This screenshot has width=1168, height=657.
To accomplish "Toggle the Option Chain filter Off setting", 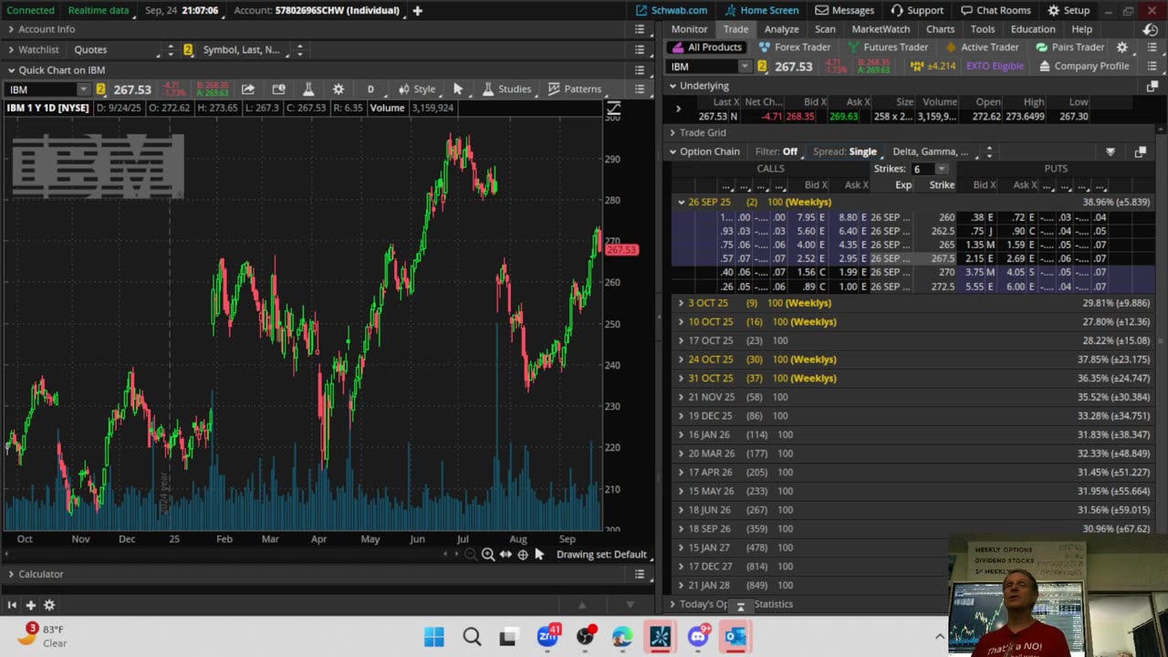I will pyautogui.click(x=777, y=151).
